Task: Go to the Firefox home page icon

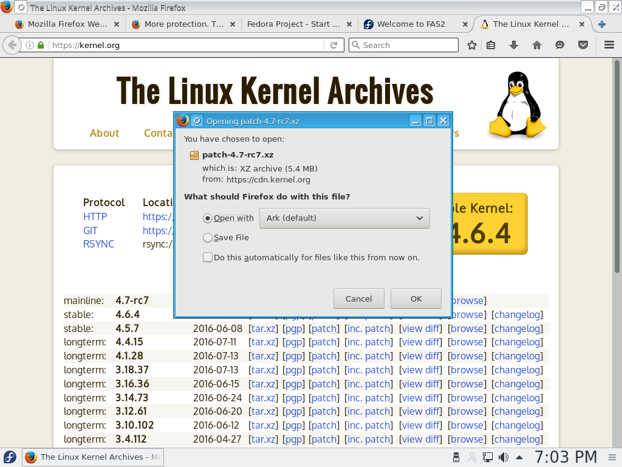Action: [x=537, y=45]
